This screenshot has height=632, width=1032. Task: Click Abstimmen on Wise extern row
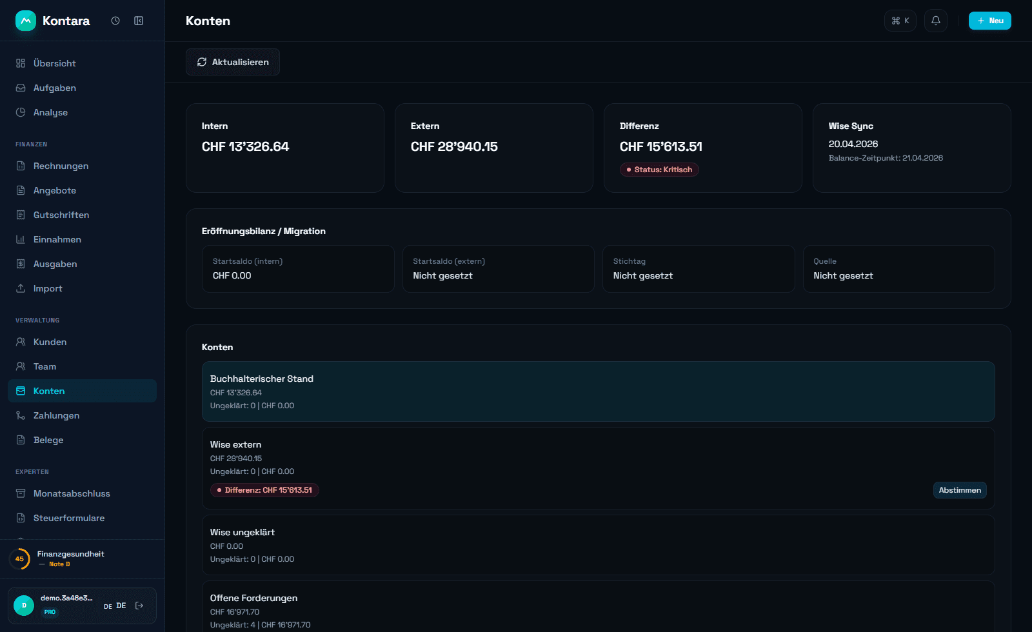tap(960, 490)
